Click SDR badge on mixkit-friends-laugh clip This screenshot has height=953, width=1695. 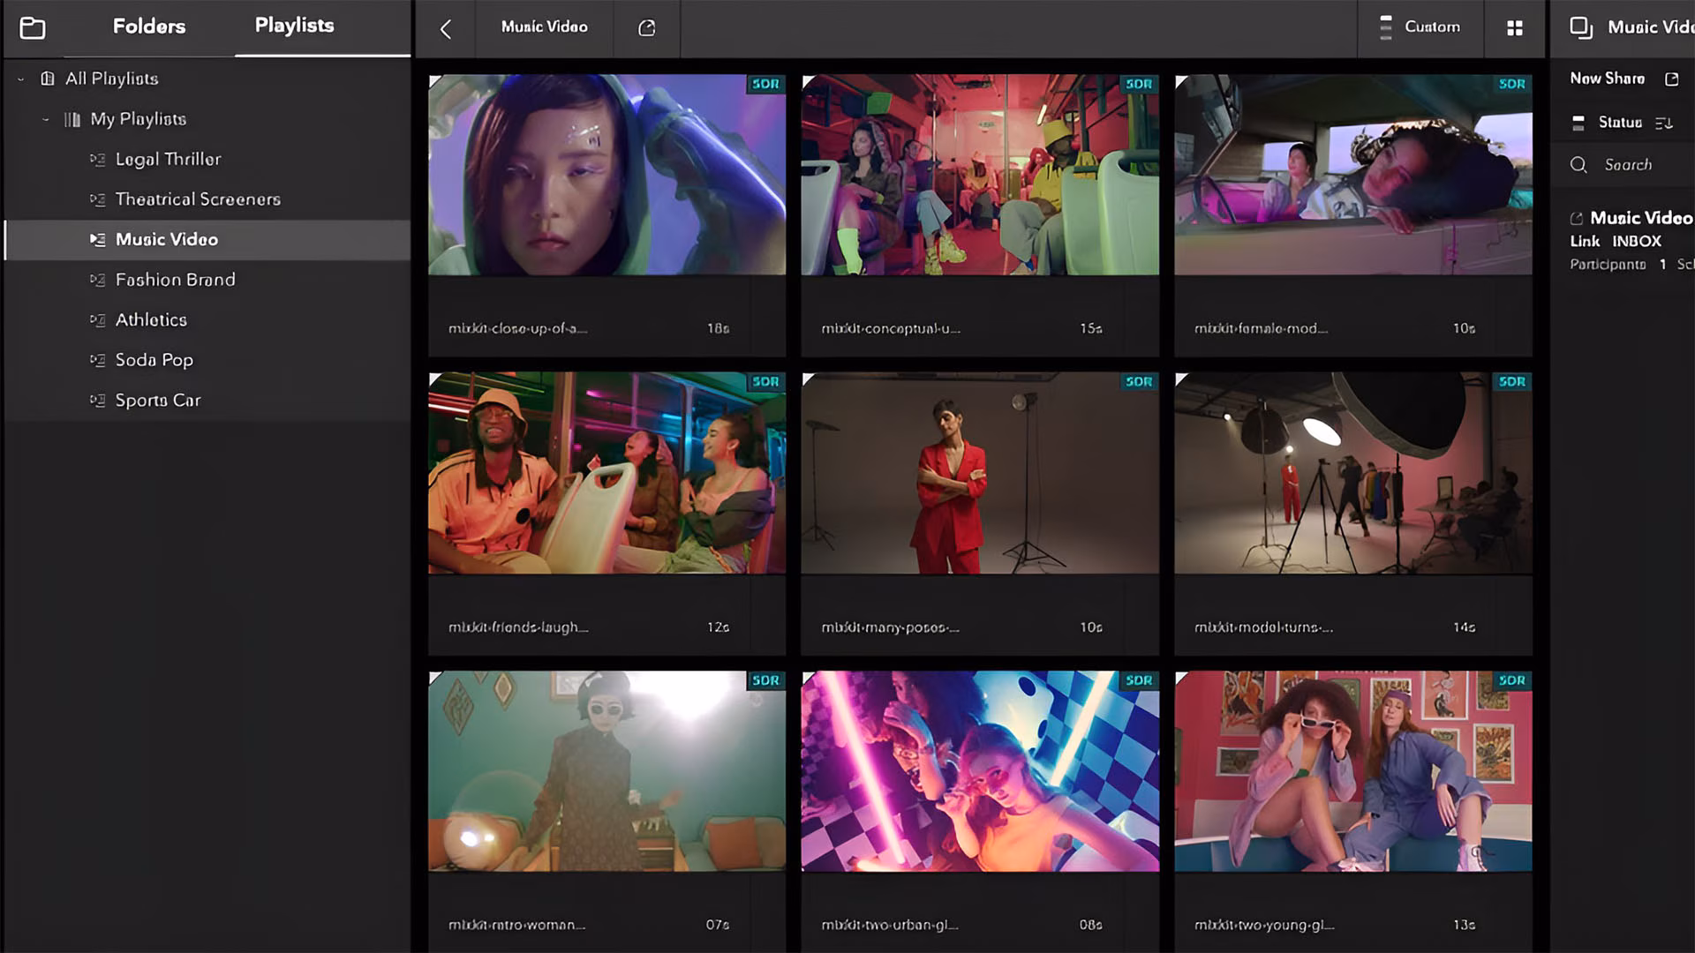tap(765, 382)
